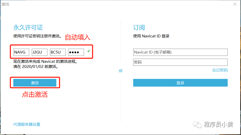
Task: Click the 或 divider label
Action: tap(120, 71)
